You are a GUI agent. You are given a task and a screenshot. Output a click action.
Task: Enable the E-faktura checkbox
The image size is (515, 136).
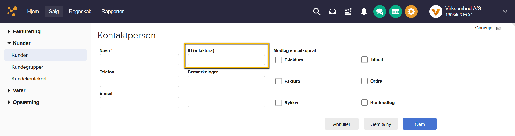pyautogui.click(x=279, y=60)
